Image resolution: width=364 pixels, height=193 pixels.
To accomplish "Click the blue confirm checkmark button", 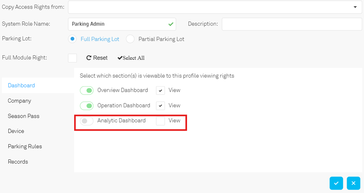I will (x=336, y=183).
